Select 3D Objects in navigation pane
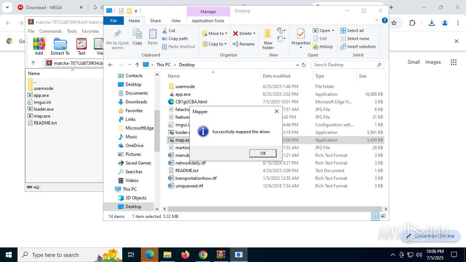 click(136, 198)
